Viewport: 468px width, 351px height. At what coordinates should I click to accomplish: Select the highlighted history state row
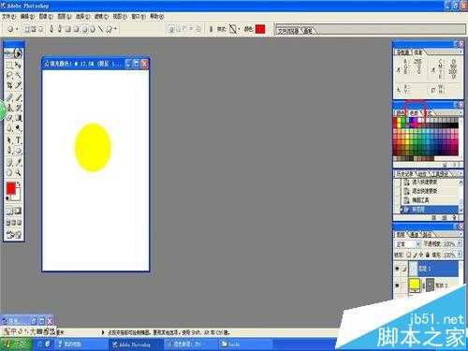pyautogui.click(x=430, y=210)
